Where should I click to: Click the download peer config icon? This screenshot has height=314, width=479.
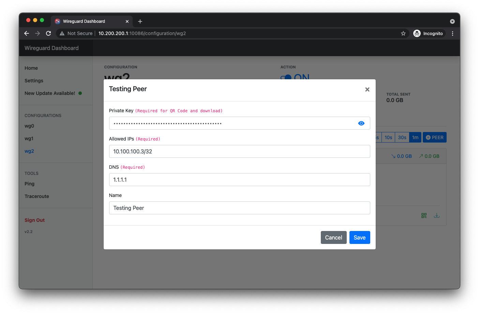coord(436,216)
